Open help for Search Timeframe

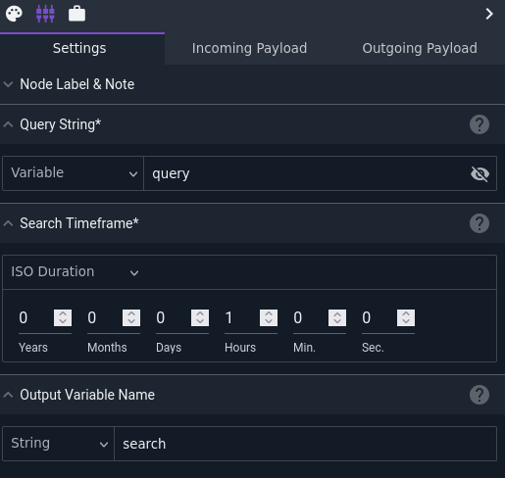pyautogui.click(x=480, y=223)
